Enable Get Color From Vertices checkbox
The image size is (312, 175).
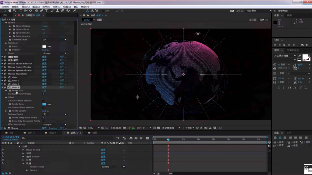(x=43, y=101)
